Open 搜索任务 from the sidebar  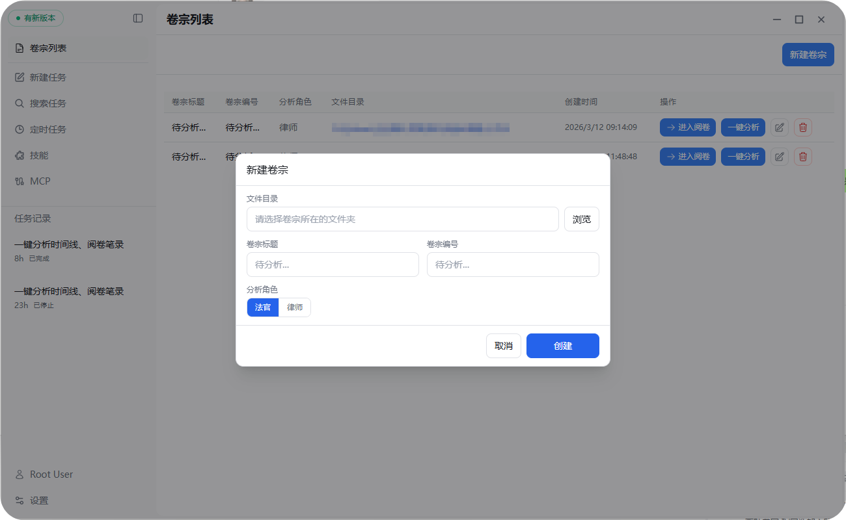(49, 103)
